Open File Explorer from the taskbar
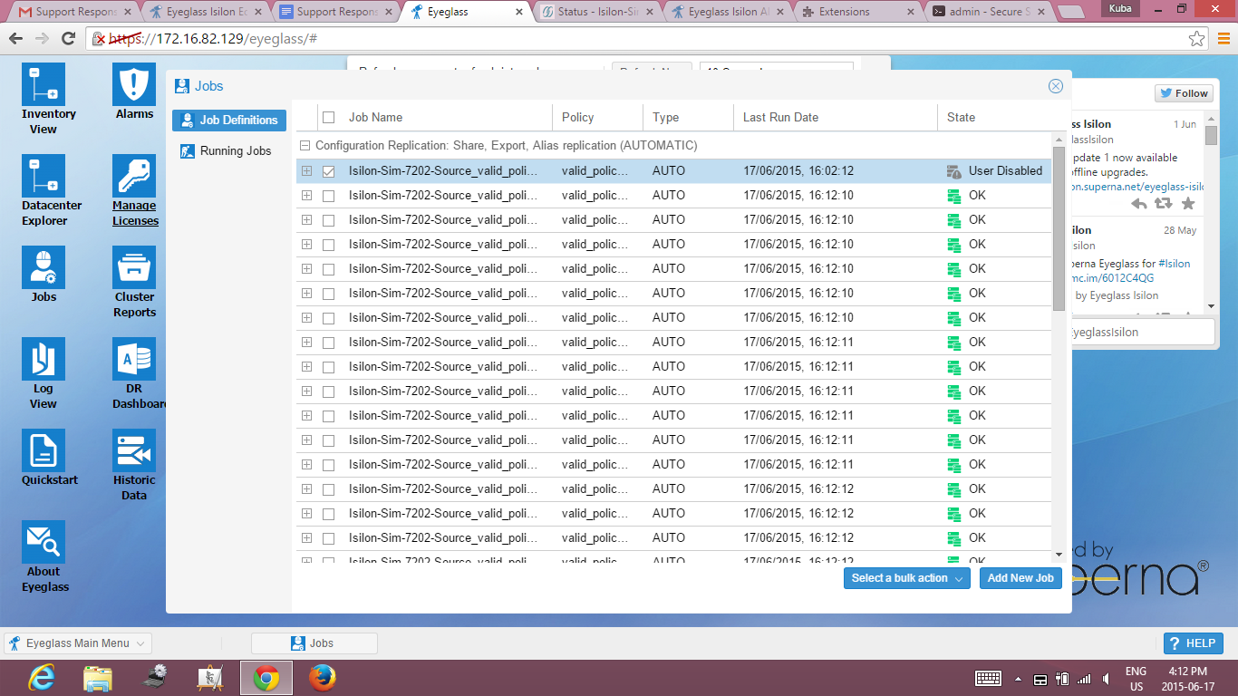 (x=97, y=677)
